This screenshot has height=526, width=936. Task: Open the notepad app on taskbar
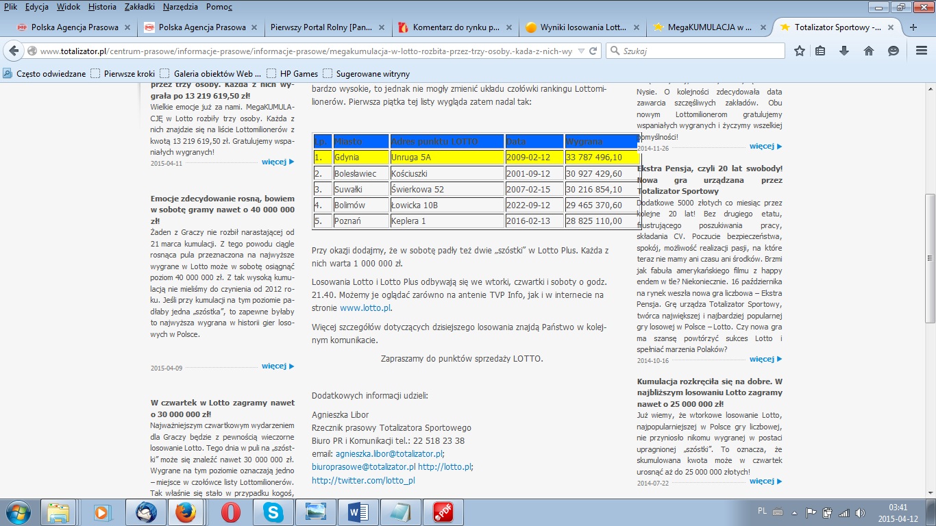tap(401, 512)
